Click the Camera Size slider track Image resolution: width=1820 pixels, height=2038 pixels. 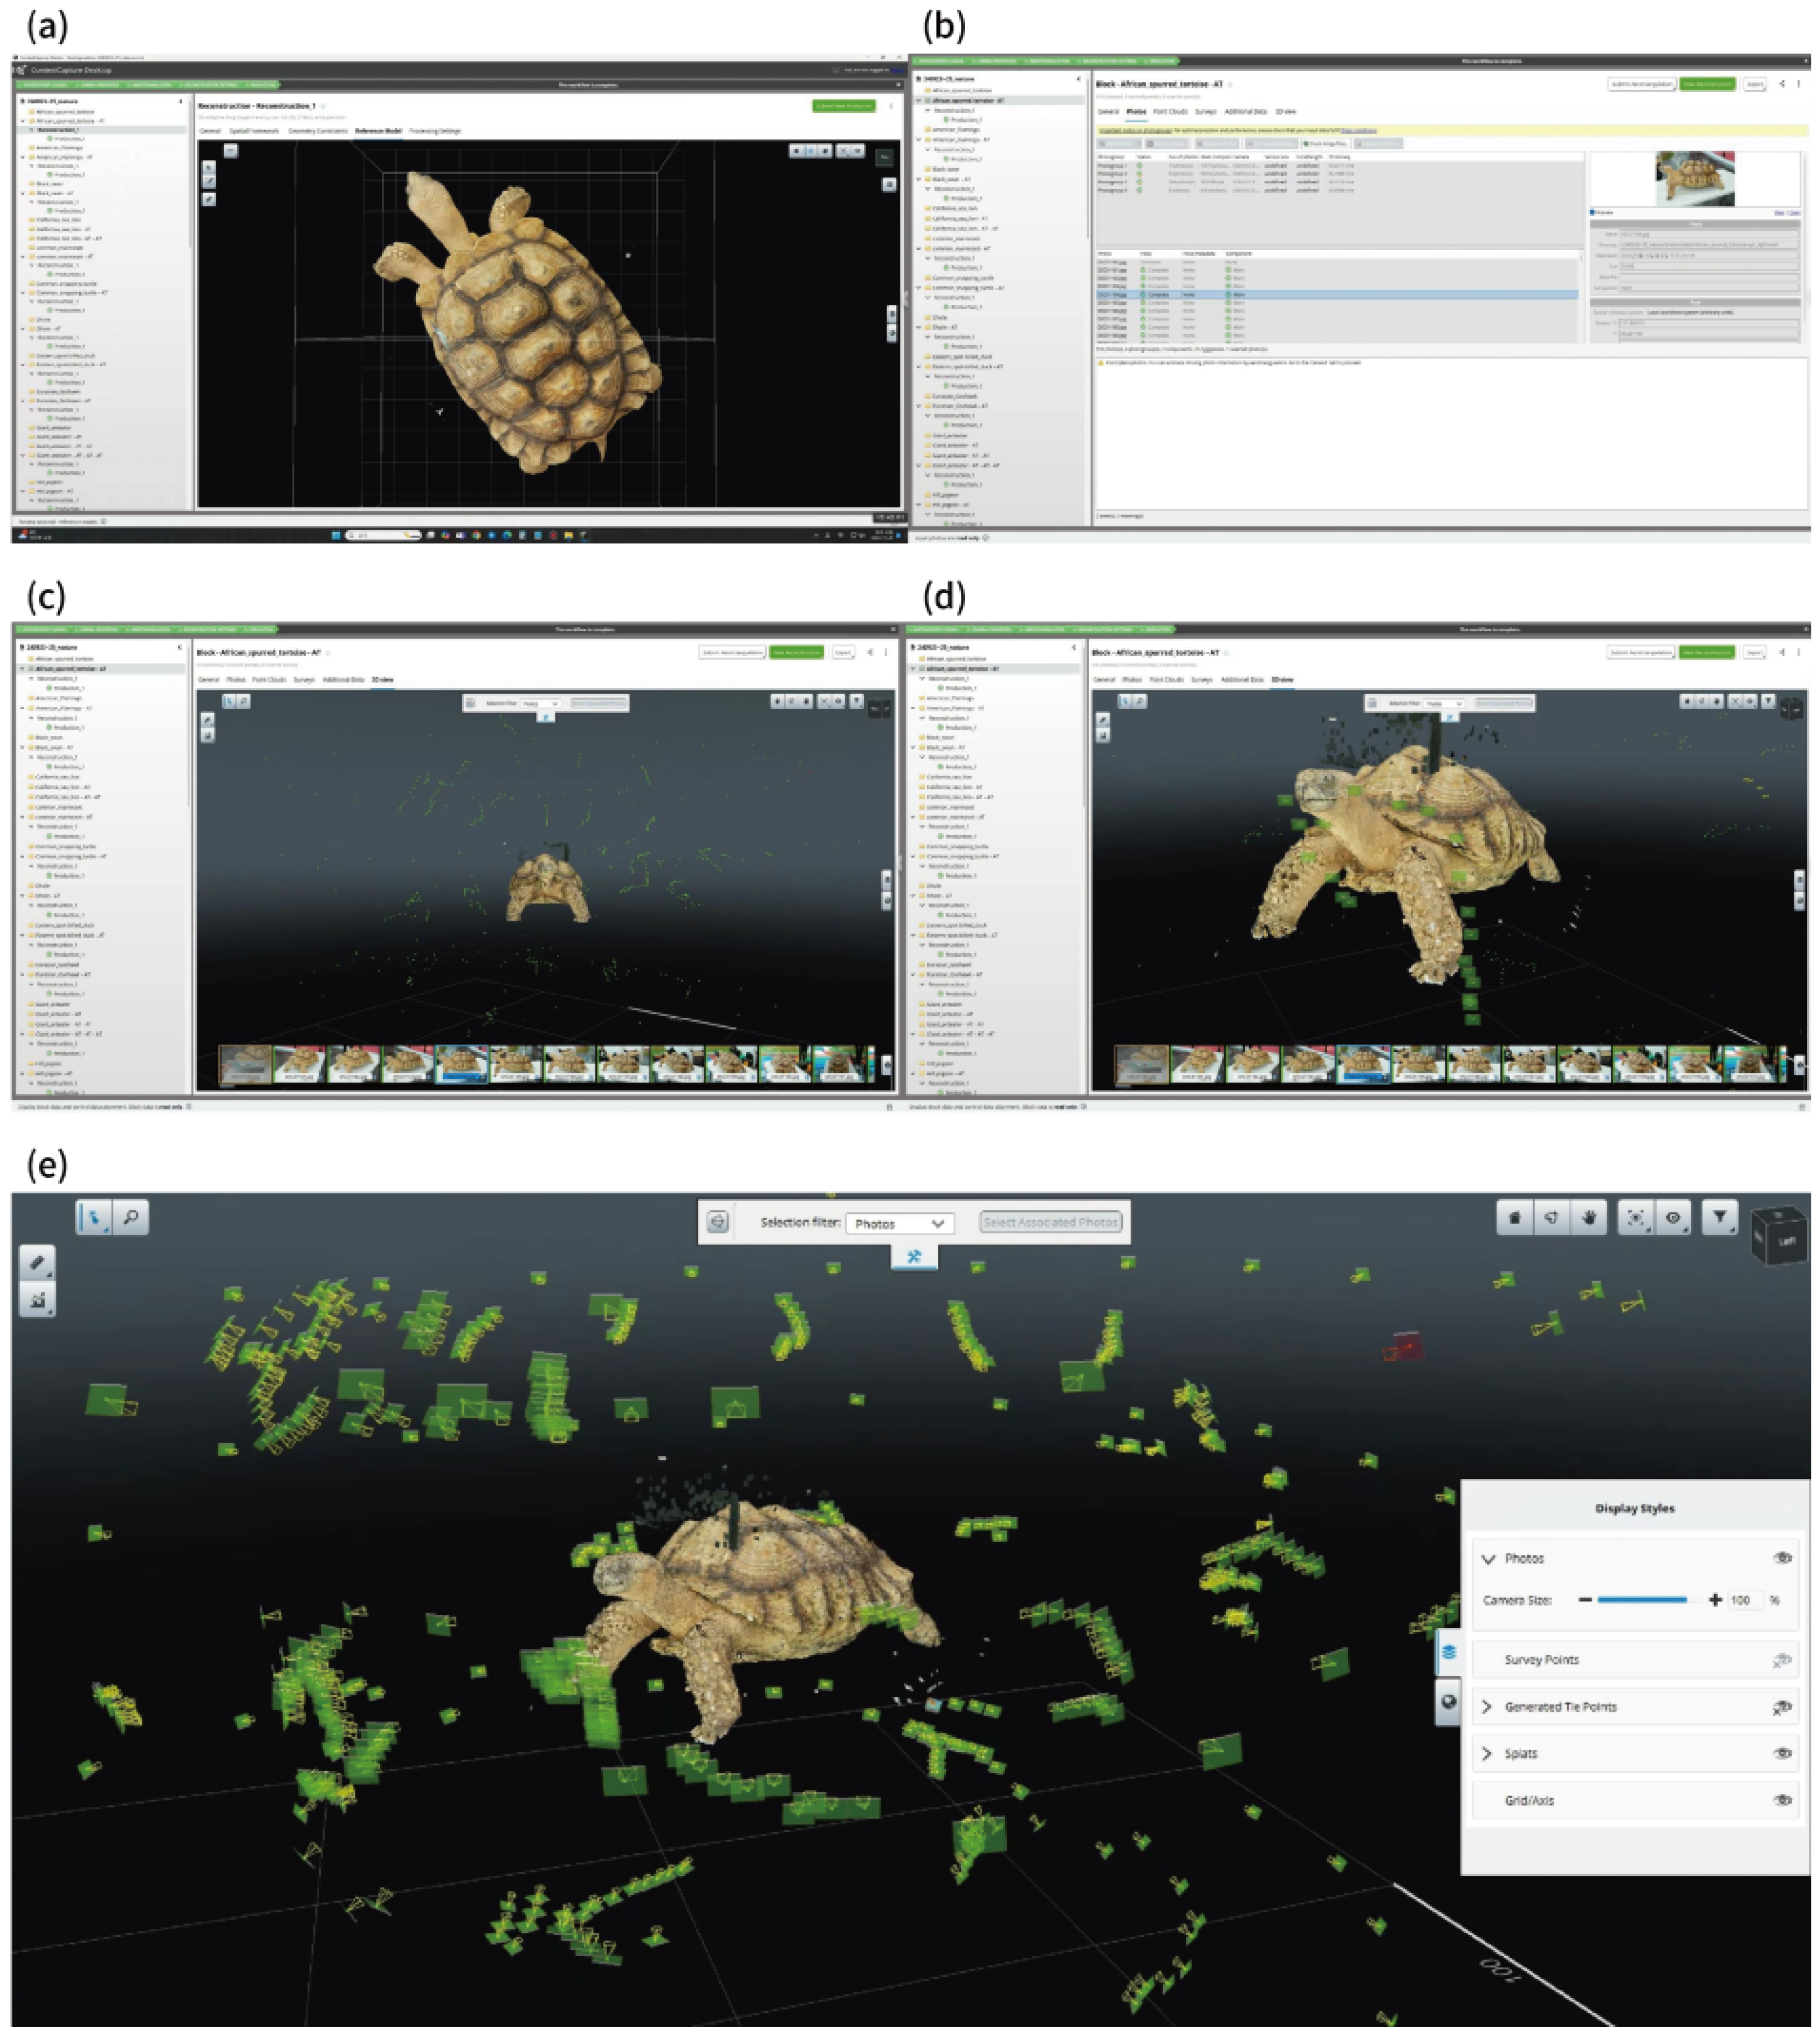pyautogui.click(x=1642, y=1601)
